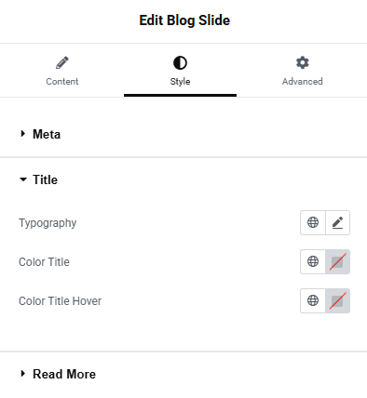Click the Meta section heading text
367x398 pixels.
(47, 134)
